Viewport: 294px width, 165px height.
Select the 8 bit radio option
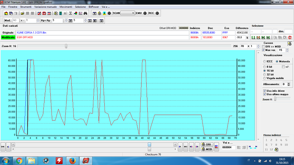click(265, 67)
